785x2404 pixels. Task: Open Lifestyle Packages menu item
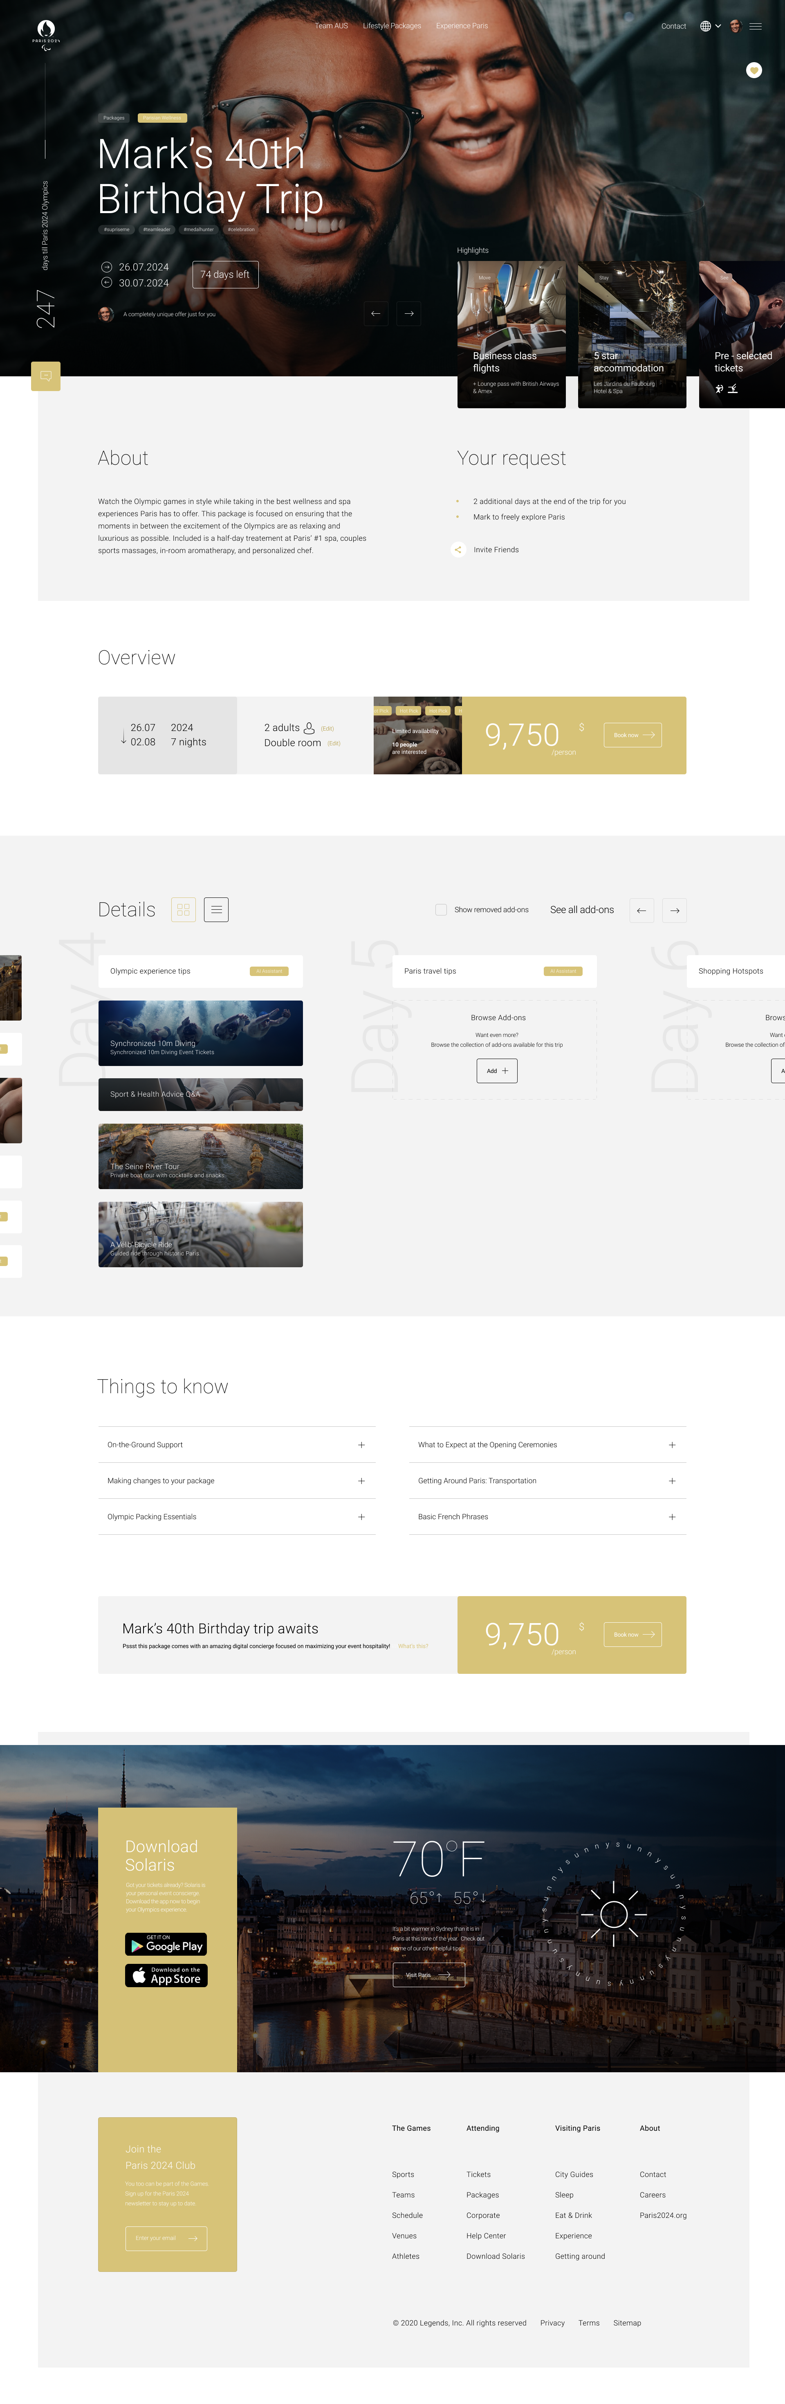[x=392, y=26]
